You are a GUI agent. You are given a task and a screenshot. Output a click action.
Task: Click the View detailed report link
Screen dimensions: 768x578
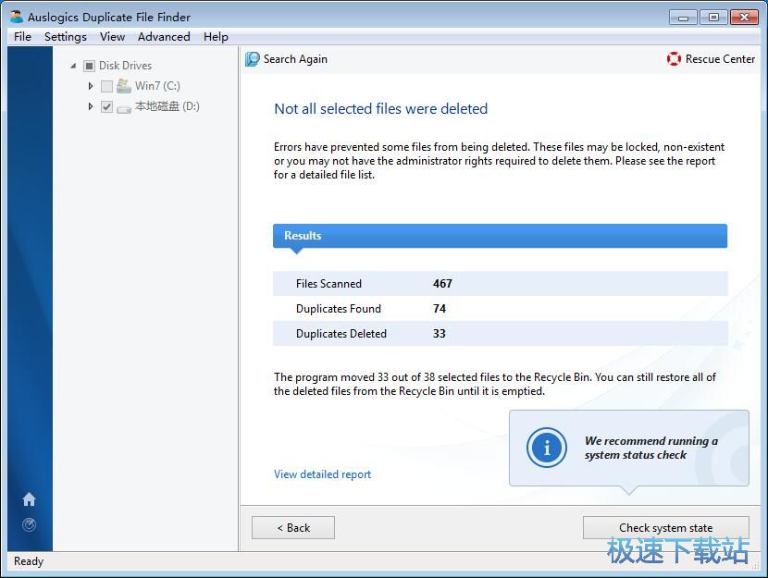tap(322, 474)
